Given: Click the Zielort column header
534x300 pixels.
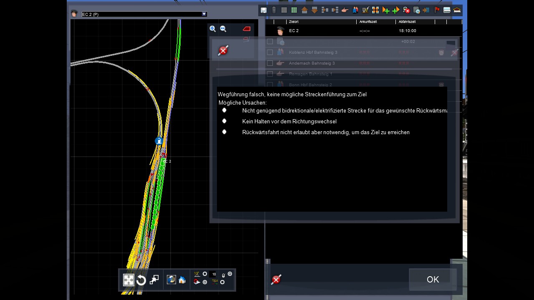Looking at the screenshot, I should pos(294,22).
